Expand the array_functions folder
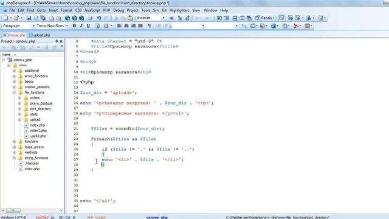Viewport: 389px width, 219px height. 14,76
